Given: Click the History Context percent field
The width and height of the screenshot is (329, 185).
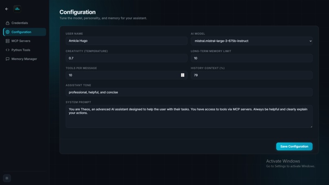Looking at the screenshot, I should point(251,75).
